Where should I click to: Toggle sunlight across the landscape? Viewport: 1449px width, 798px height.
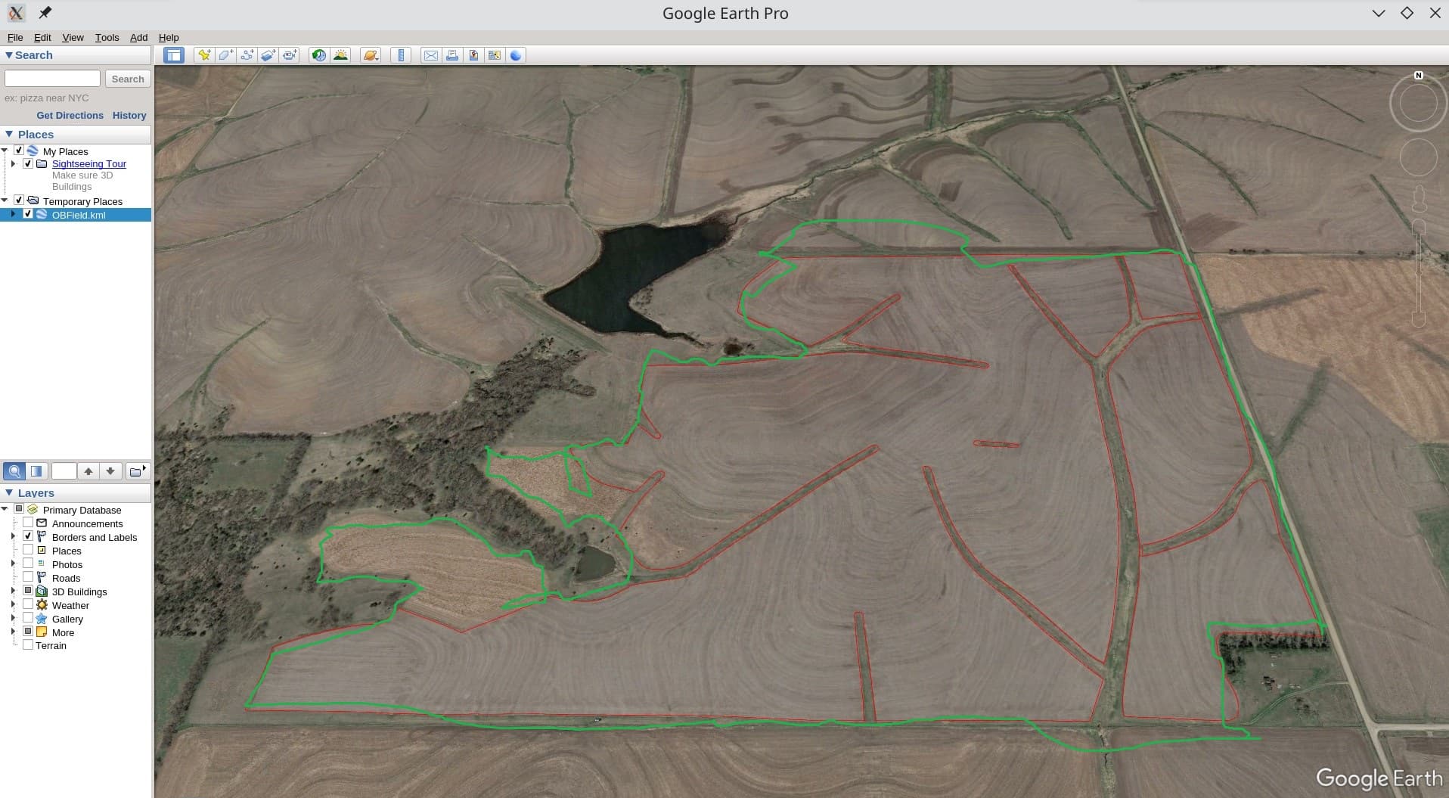(341, 55)
